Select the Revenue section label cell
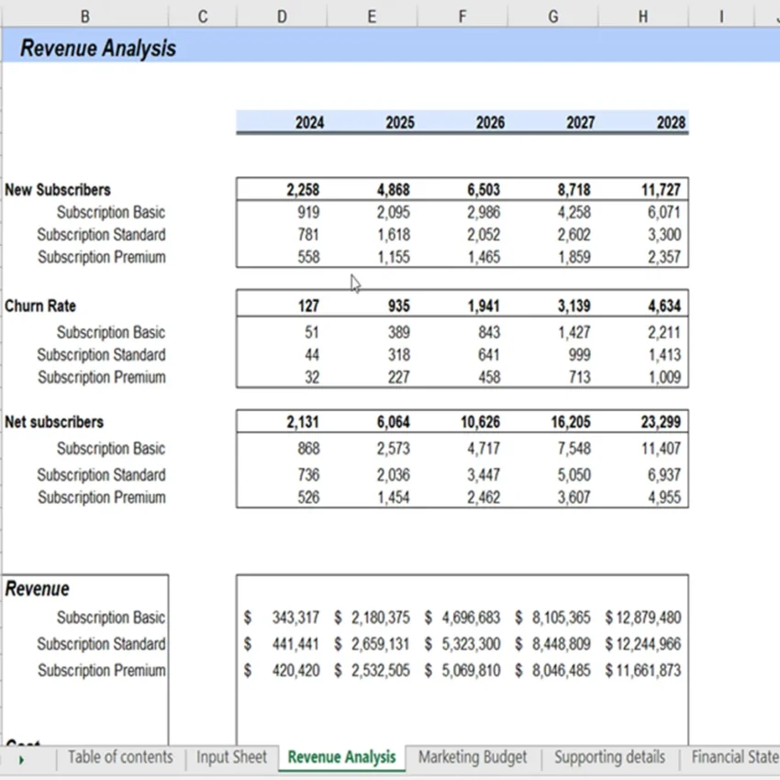 pyautogui.click(x=38, y=588)
